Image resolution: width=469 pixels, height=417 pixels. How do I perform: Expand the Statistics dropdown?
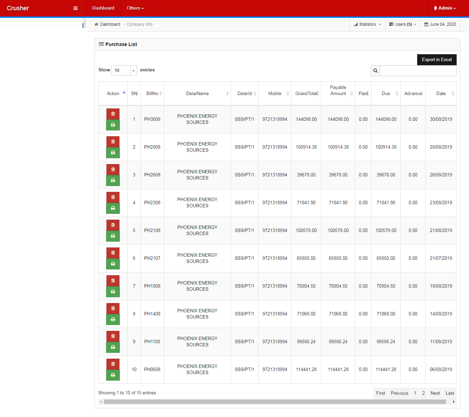[x=367, y=24]
